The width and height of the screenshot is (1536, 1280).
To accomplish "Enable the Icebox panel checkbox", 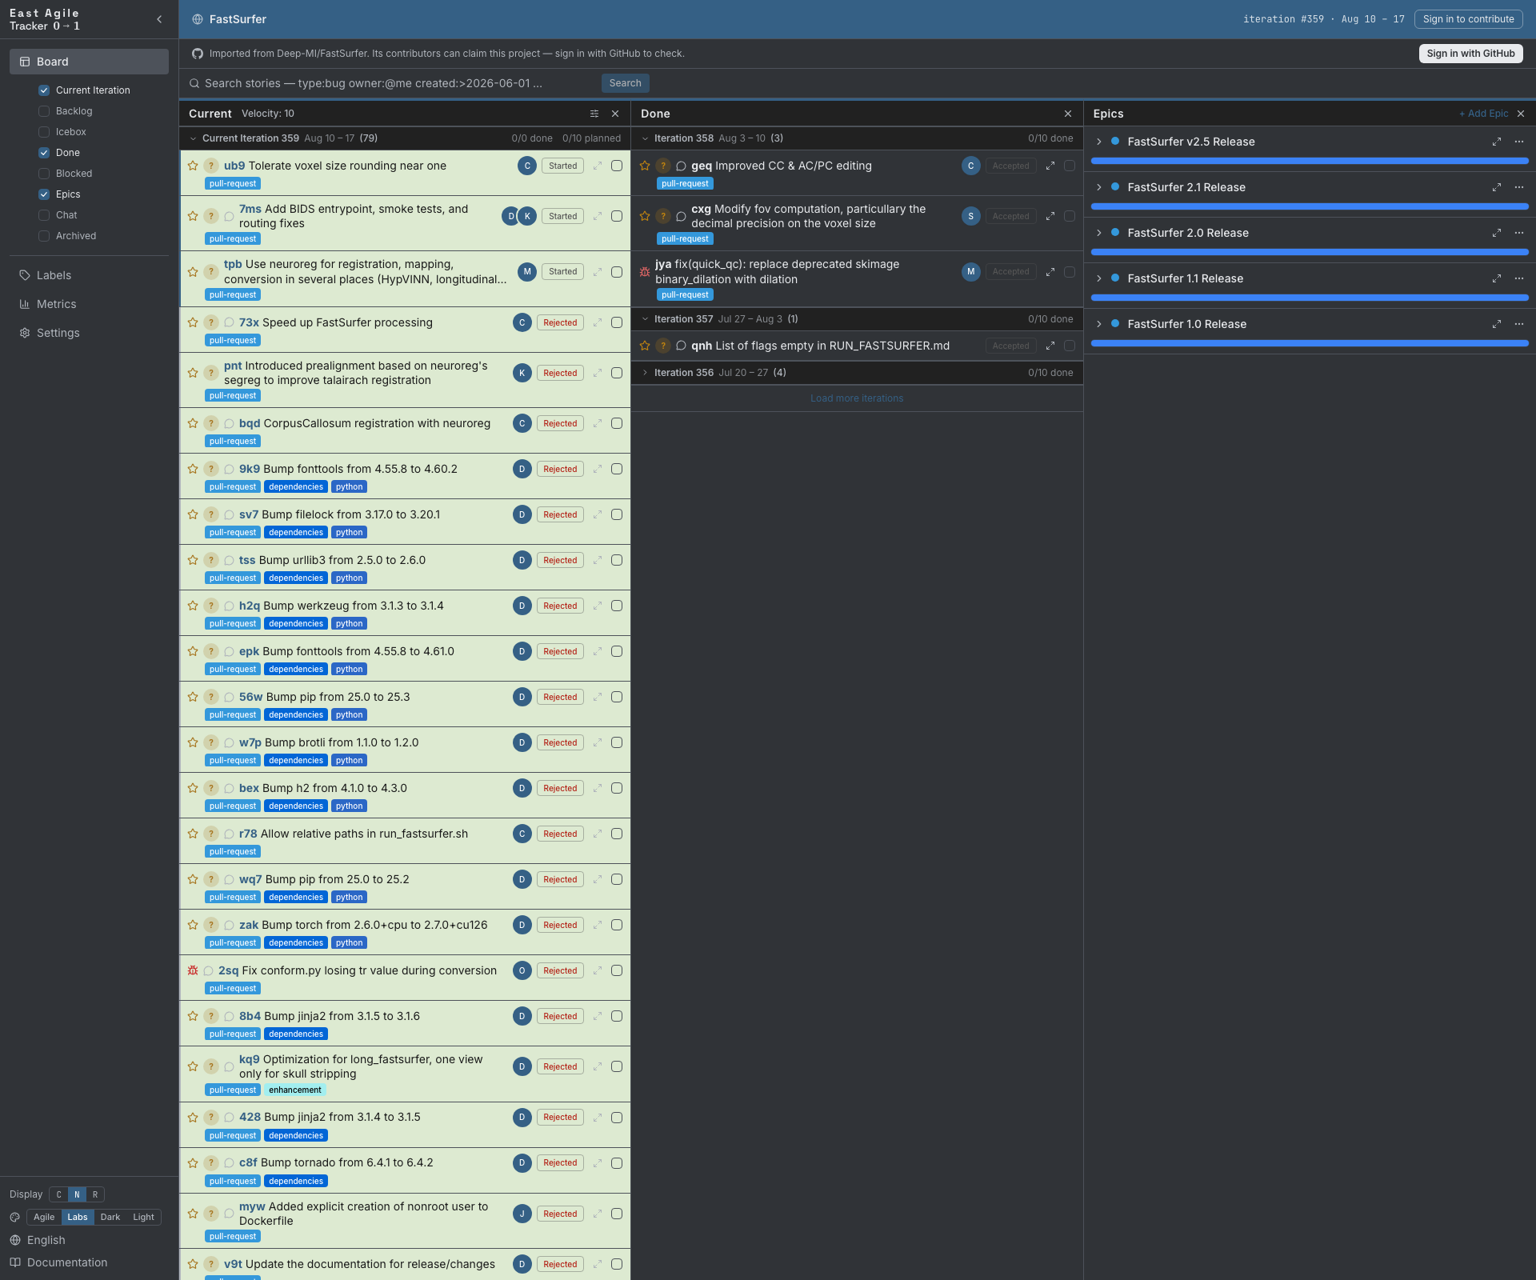I will pos(44,132).
